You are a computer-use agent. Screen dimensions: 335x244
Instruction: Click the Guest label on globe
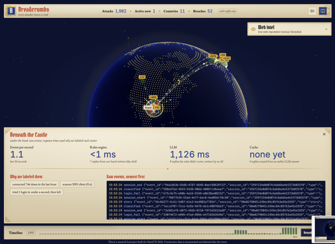pos(148,108)
